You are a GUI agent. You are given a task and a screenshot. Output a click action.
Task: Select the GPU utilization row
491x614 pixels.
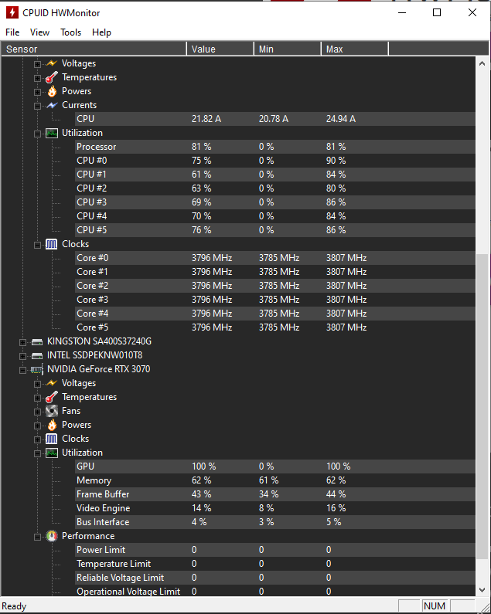275,466
